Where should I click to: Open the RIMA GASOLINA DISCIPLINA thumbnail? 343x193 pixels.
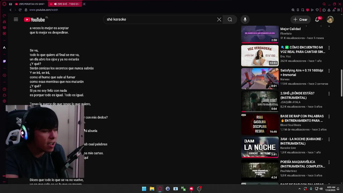(x=260, y=124)
